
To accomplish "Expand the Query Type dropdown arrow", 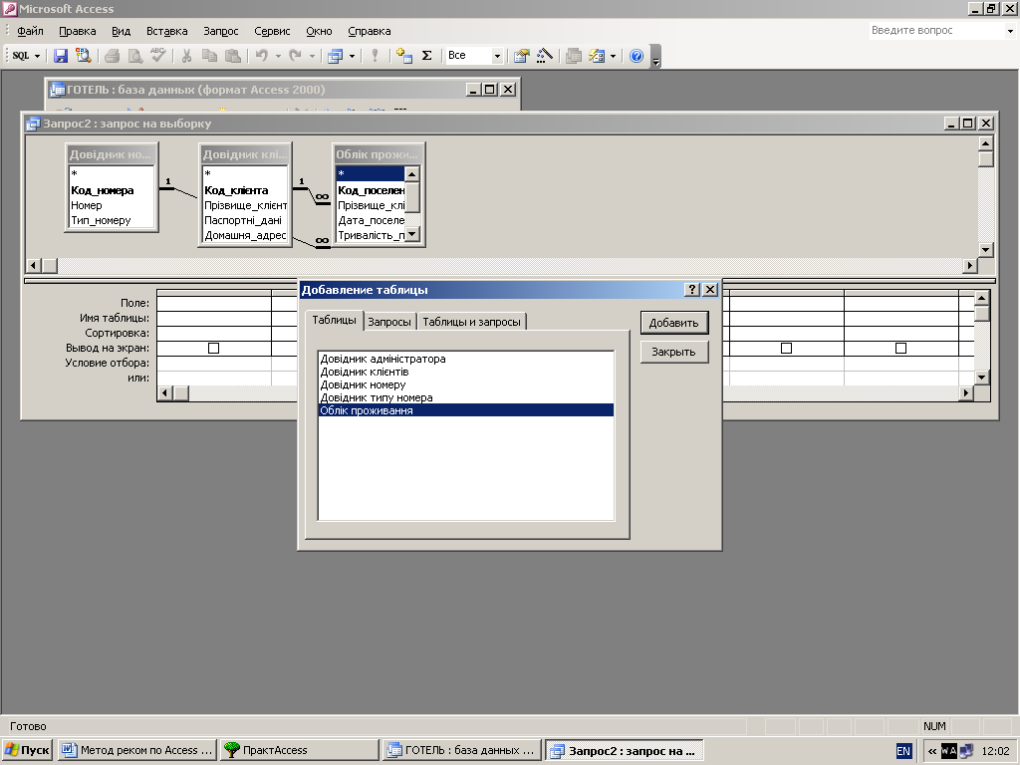I will point(352,56).
